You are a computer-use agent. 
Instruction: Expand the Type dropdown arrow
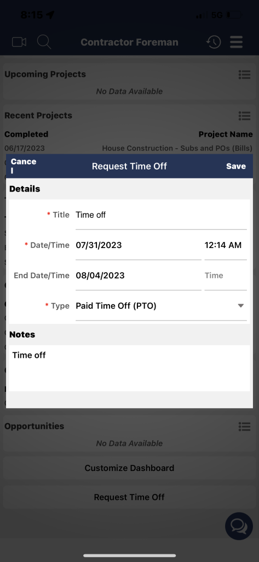241,306
